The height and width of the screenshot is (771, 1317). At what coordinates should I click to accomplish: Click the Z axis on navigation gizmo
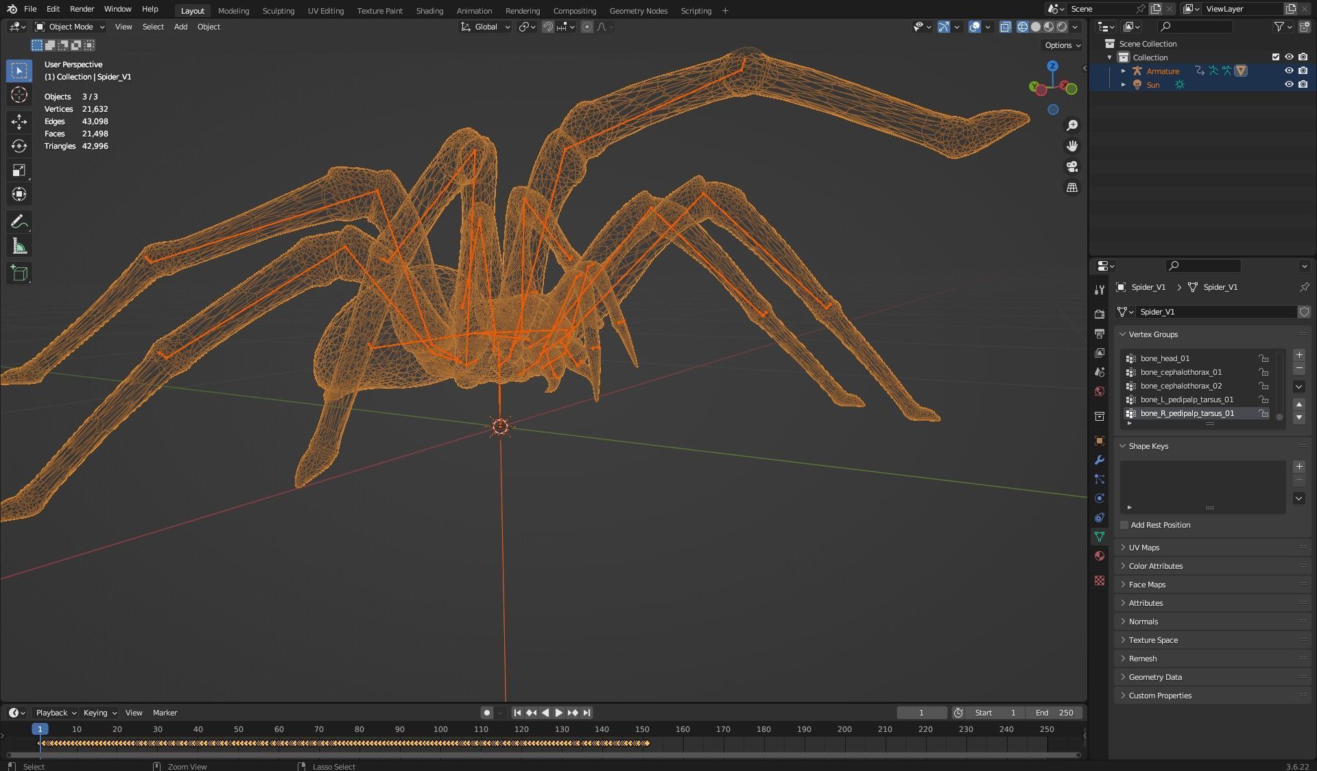coord(1052,66)
